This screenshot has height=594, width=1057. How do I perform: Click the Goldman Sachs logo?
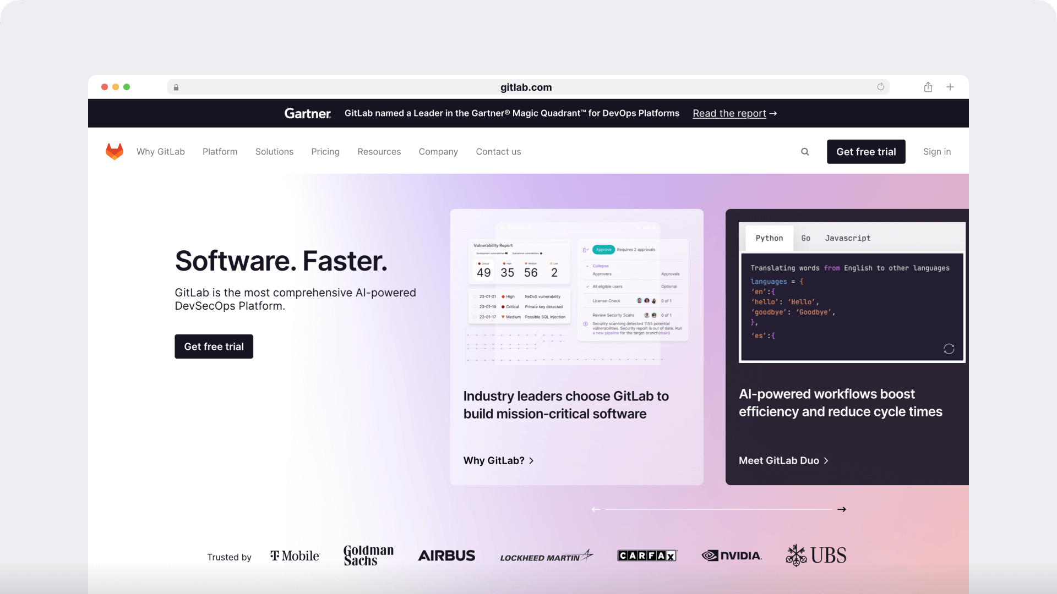[368, 555]
